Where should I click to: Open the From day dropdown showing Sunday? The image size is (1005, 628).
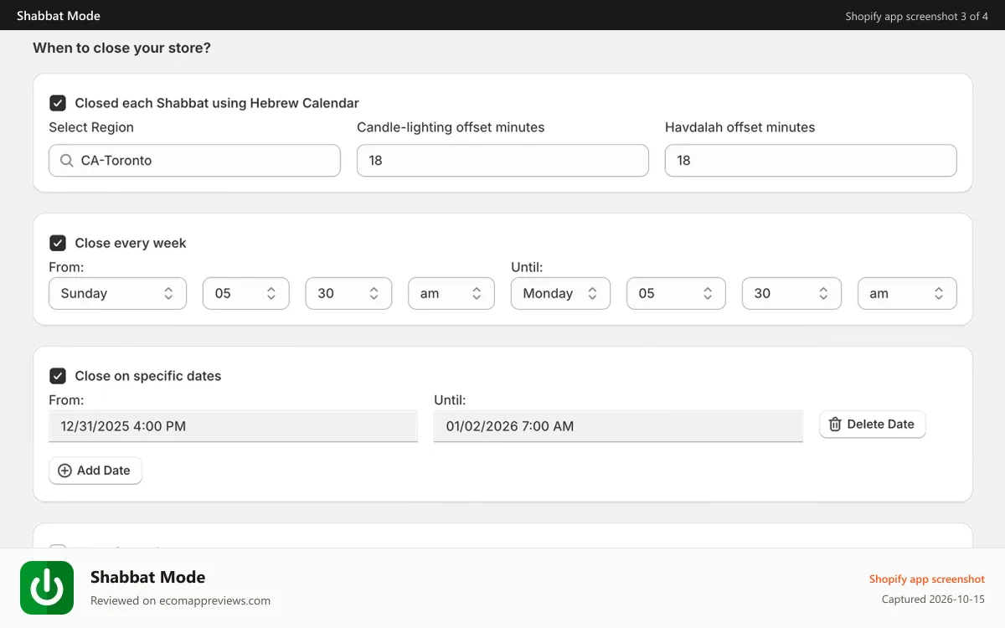click(117, 293)
